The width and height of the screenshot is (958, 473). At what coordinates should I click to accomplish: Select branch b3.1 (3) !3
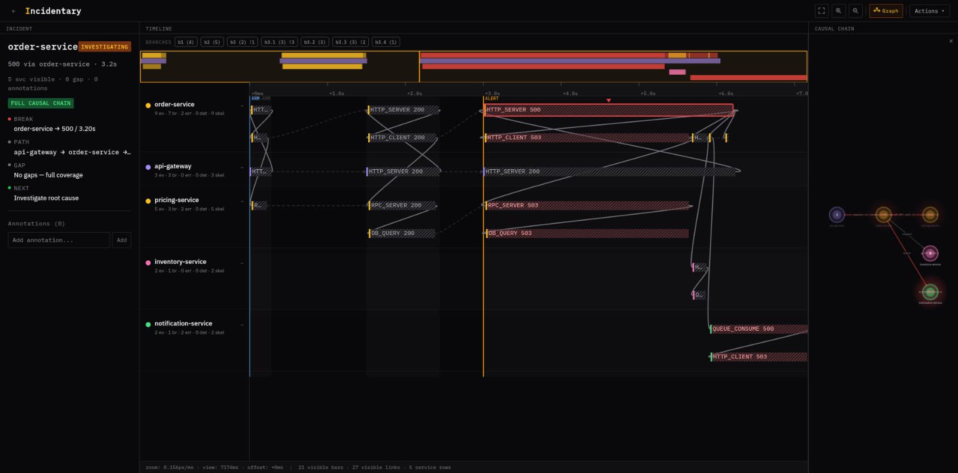click(x=279, y=42)
